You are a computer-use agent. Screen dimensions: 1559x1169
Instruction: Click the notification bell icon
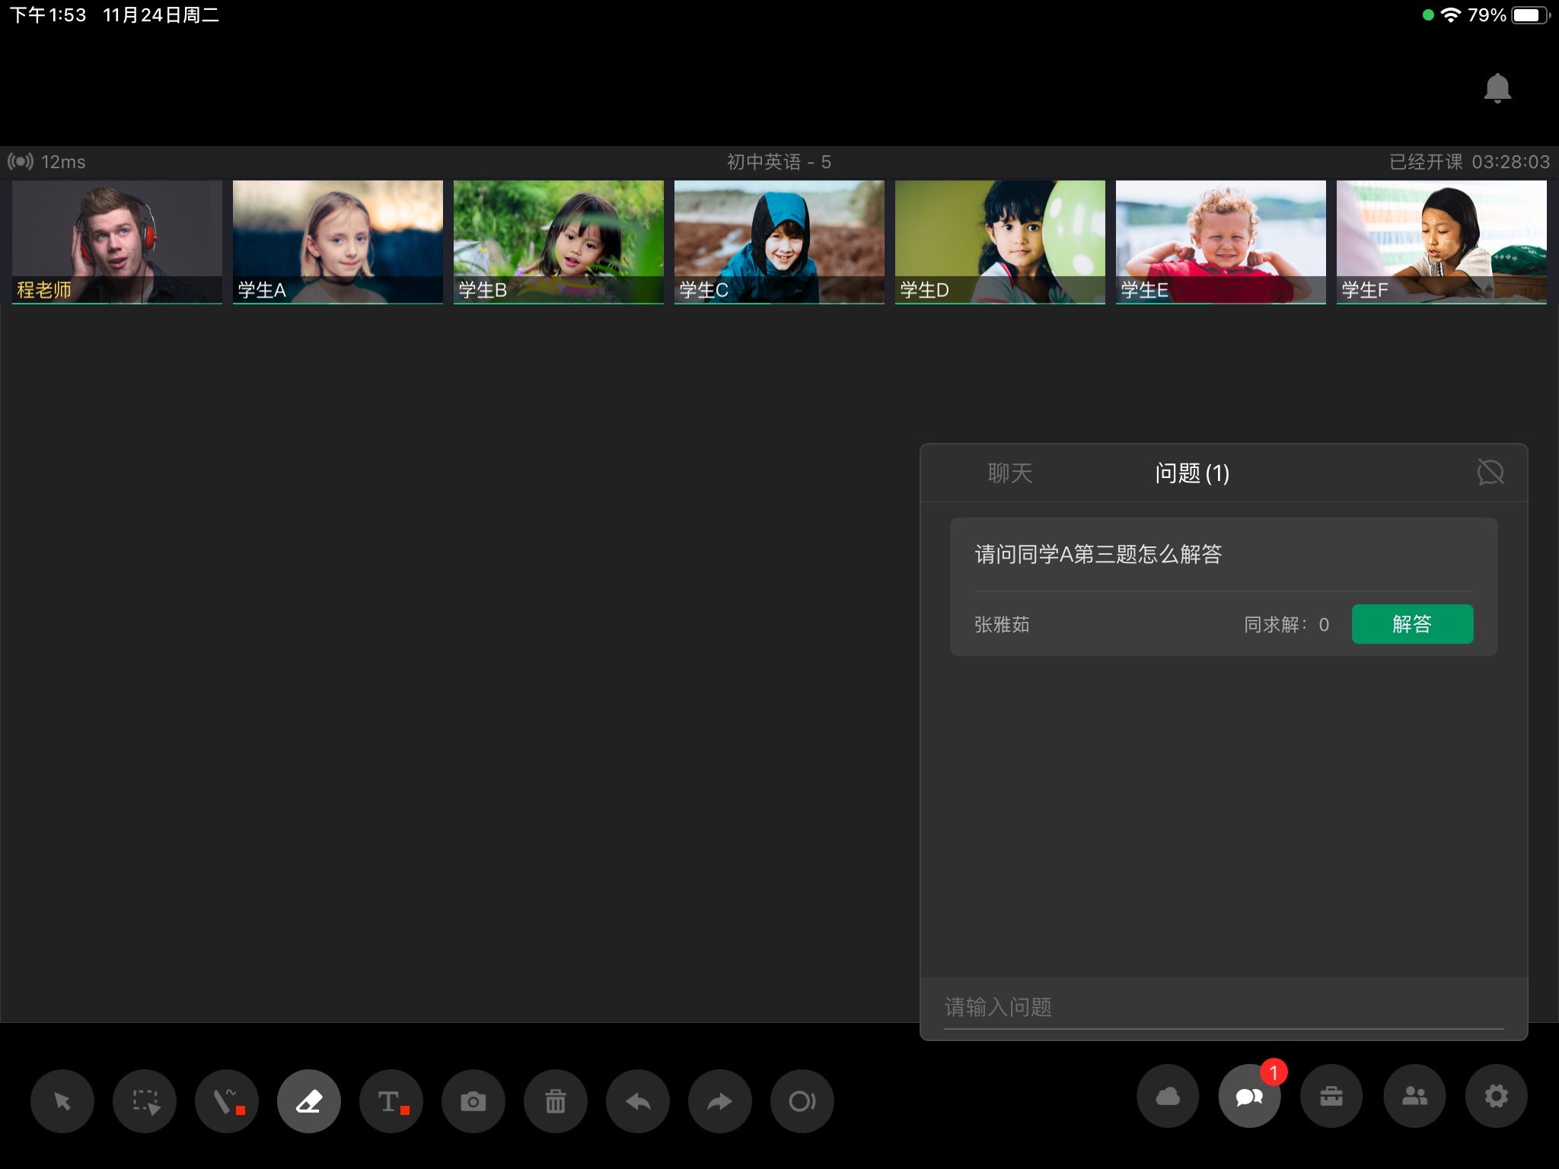(1497, 88)
